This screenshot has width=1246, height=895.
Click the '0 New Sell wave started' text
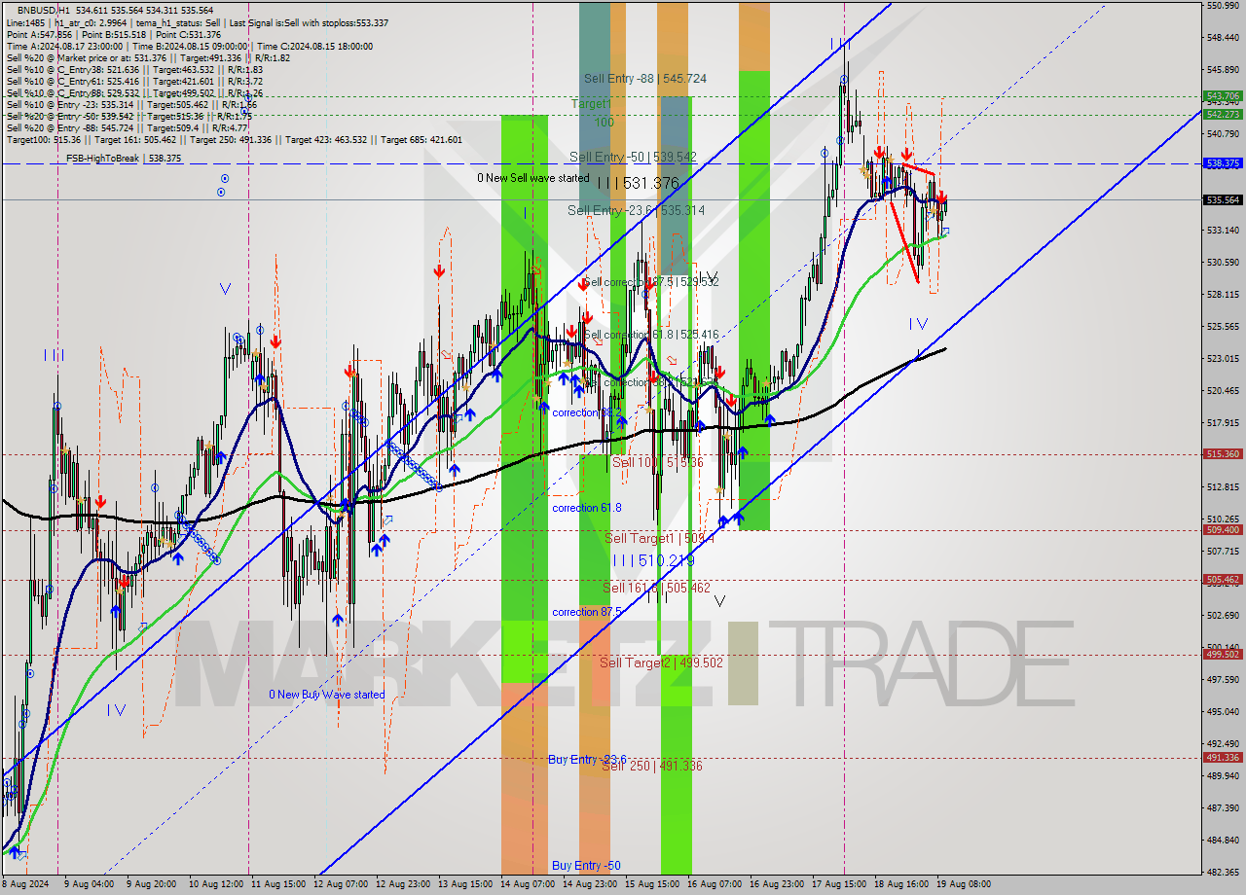[532, 178]
